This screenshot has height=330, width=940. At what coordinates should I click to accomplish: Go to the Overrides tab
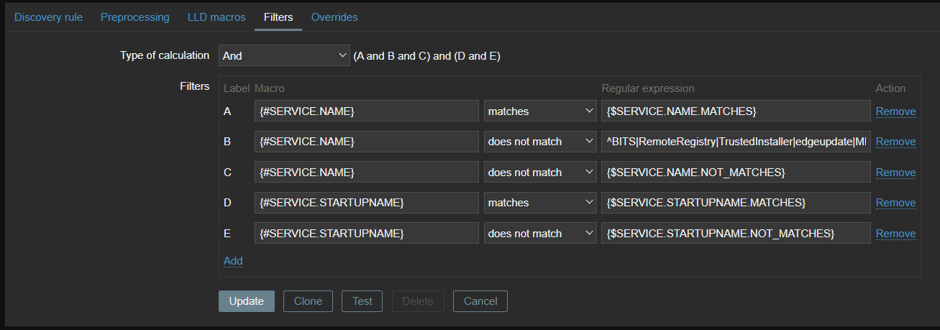[x=334, y=17]
